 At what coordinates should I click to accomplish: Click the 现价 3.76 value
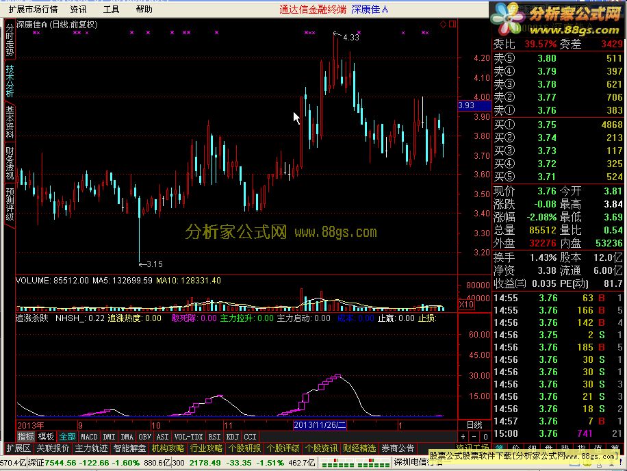pos(547,191)
